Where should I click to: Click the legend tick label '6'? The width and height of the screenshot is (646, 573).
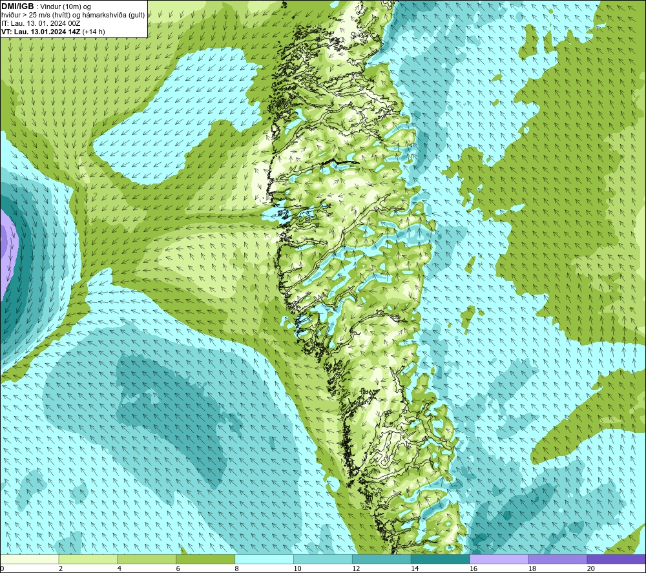(178, 568)
